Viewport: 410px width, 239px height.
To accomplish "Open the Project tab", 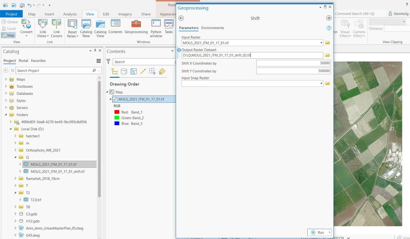I will click(11, 14).
